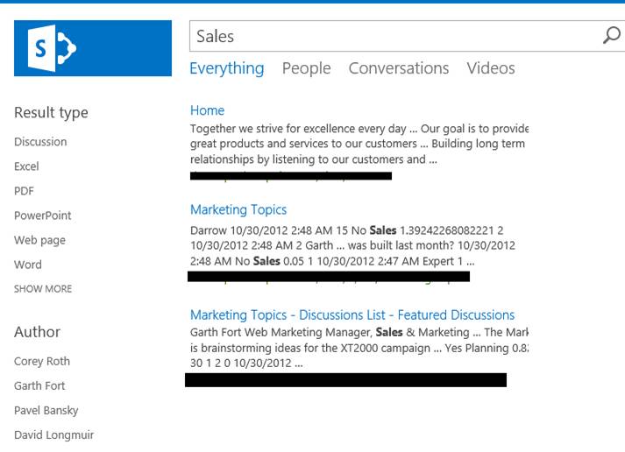Filter results by PDF type
Viewport: 625px width, 452px height.
point(24,191)
